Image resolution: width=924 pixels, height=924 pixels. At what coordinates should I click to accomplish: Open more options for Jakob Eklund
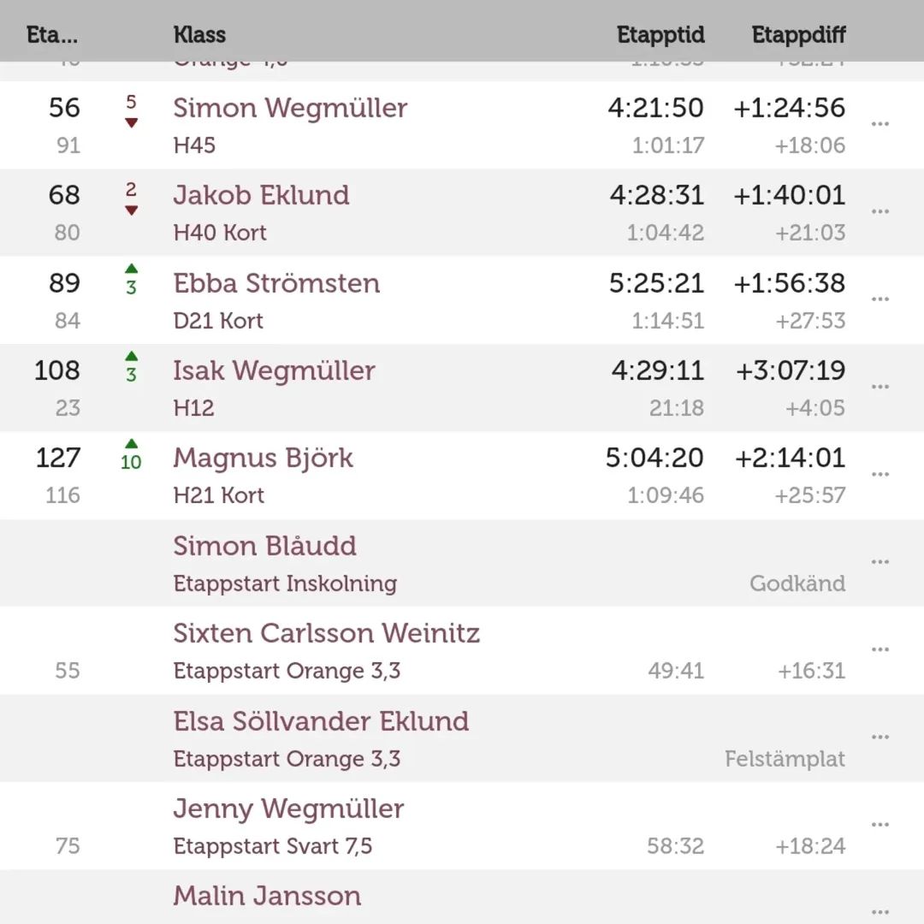tap(880, 211)
